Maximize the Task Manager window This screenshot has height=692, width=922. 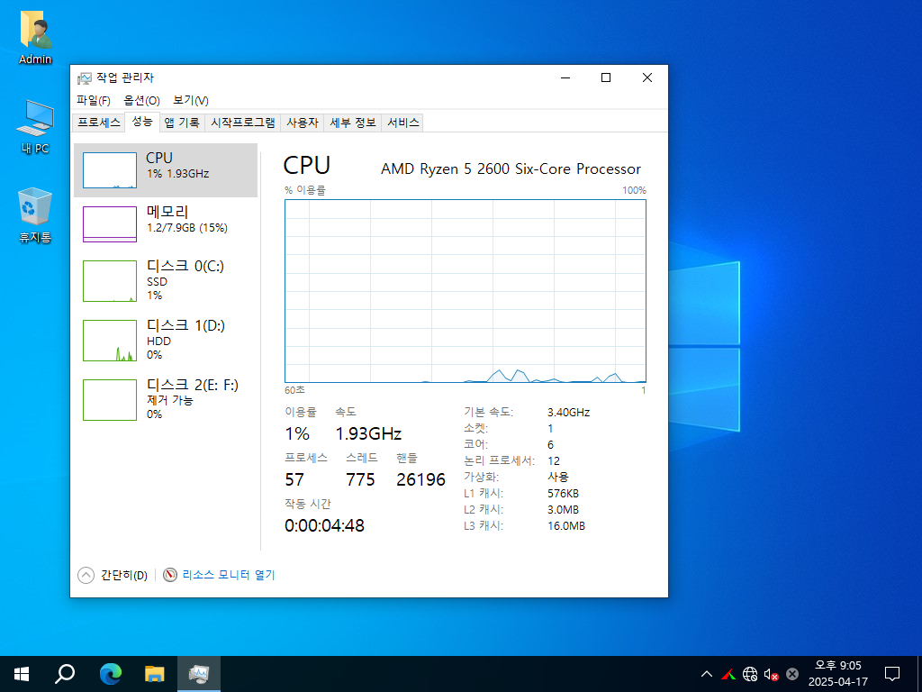(x=606, y=77)
